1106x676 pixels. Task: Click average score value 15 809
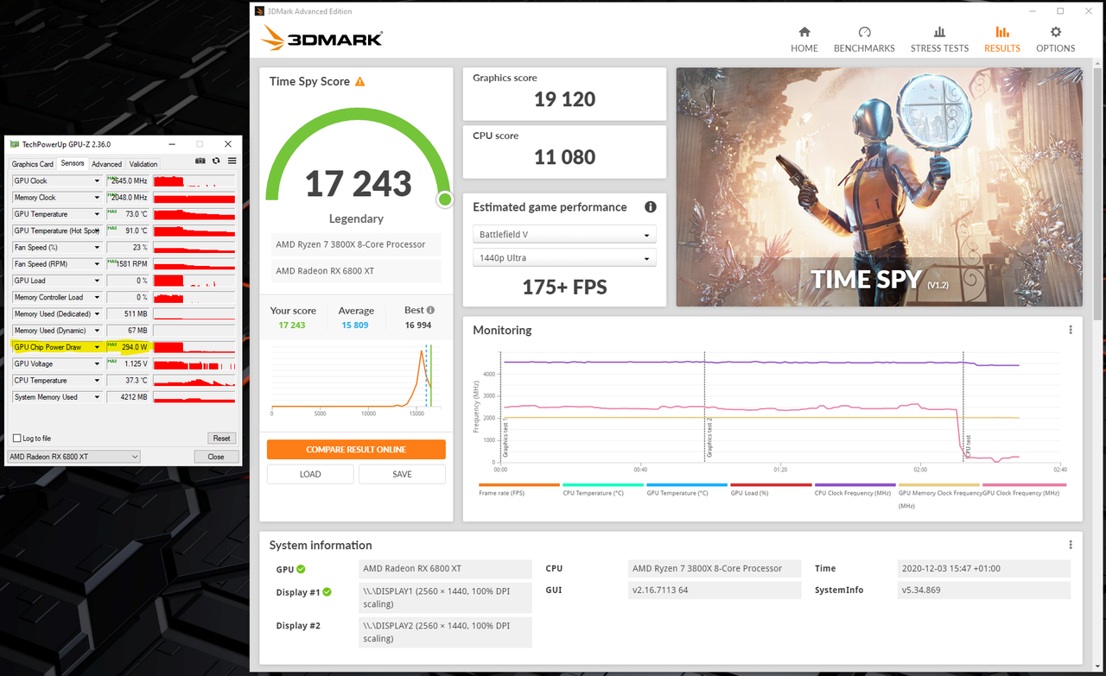click(356, 325)
